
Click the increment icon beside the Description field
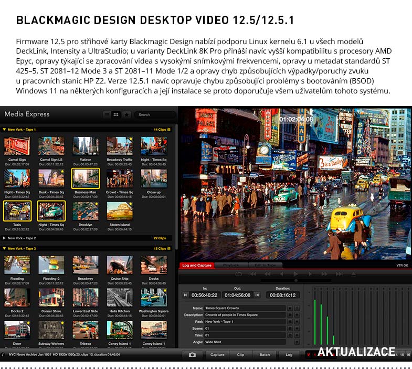(x=297, y=315)
